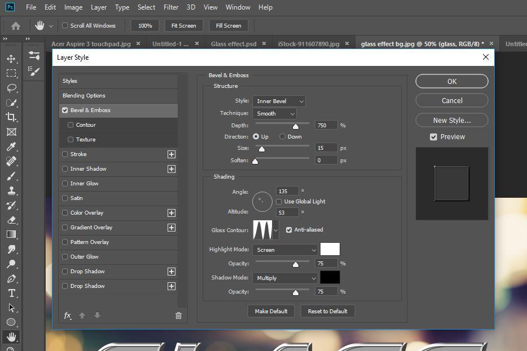Add another Gradient Overlay with plus

tap(172, 228)
